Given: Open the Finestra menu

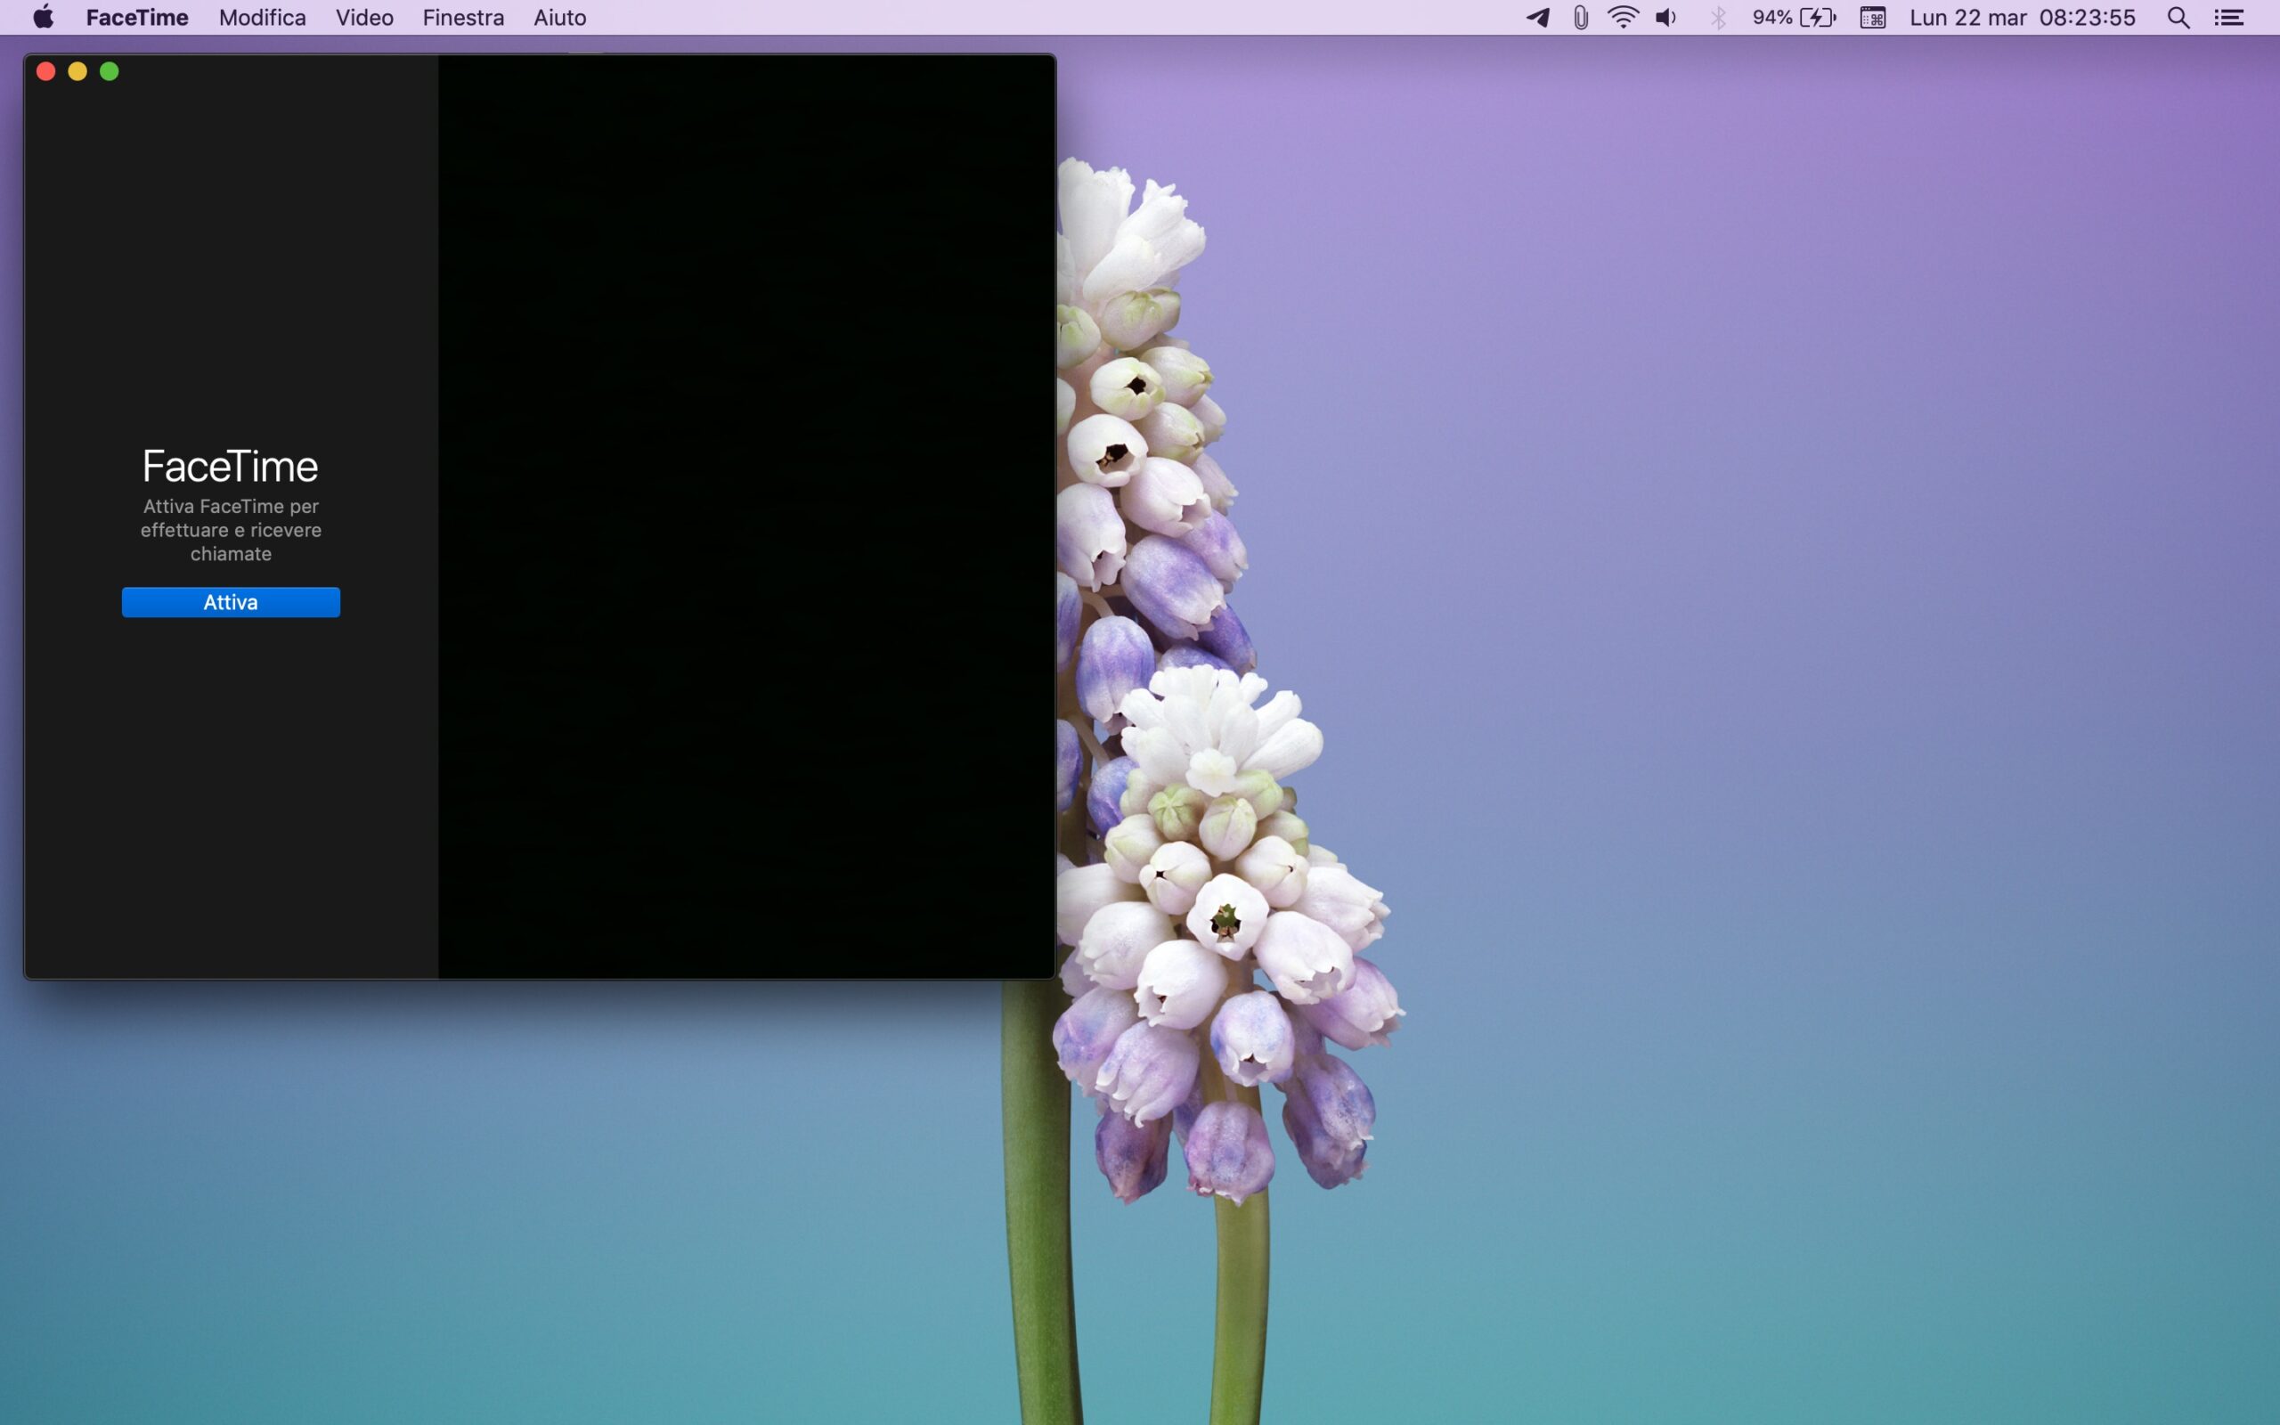Looking at the screenshot, I should pos(462,18).
